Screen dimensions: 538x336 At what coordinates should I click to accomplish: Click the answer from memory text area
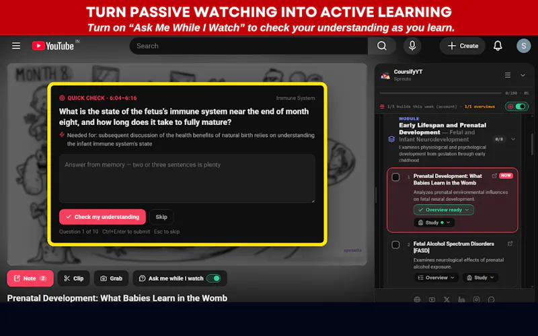pos(187,179)
